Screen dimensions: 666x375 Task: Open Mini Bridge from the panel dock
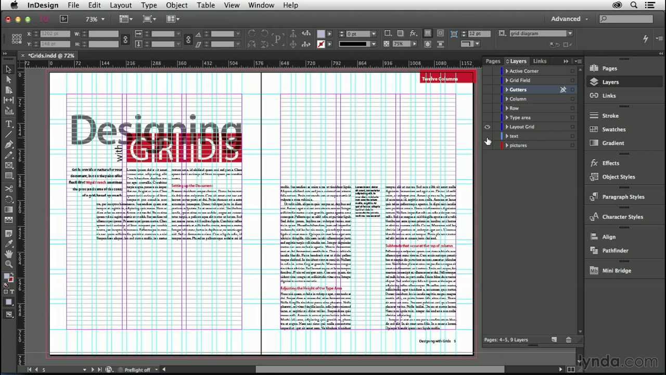pyautogui.click(x=617, y=270)
